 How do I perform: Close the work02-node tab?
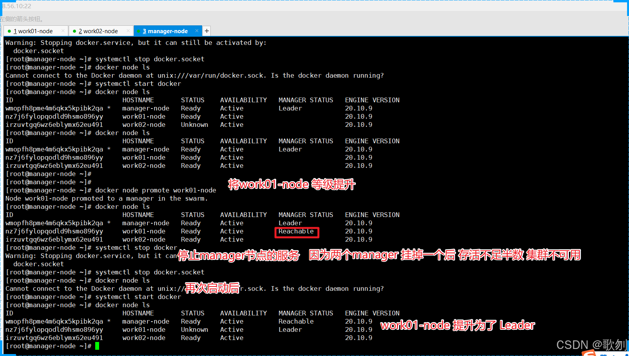pos(128,31)
